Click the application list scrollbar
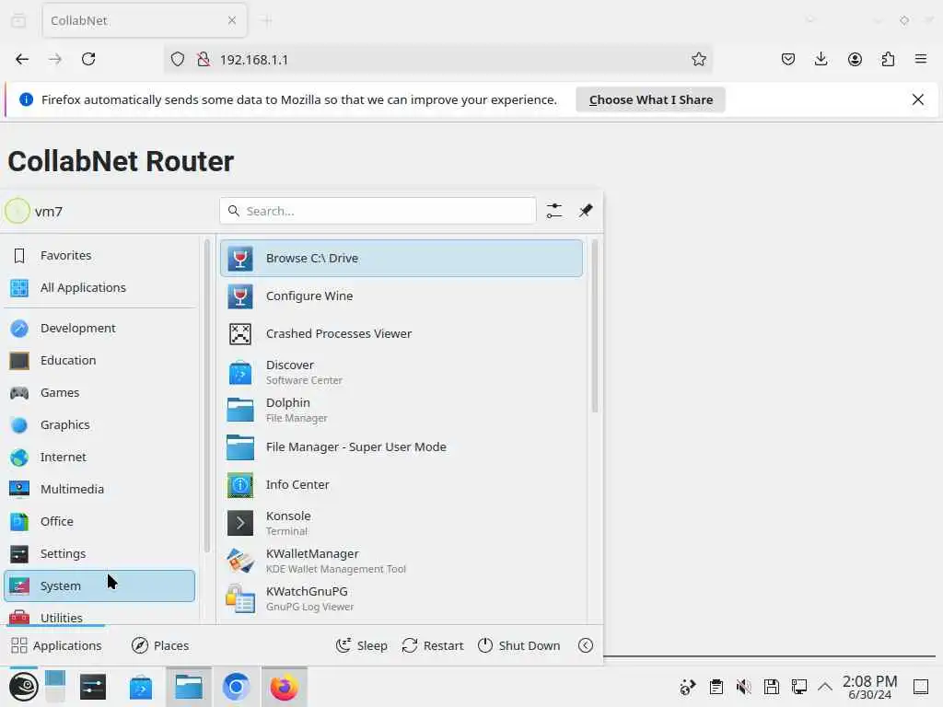The image size is (943, 707). [x=595, y=327]
